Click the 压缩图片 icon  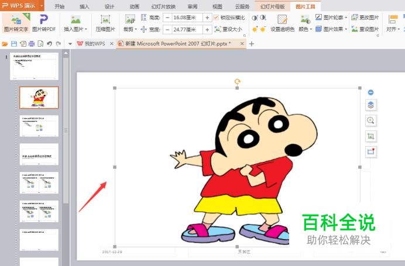tap(105, 20)
